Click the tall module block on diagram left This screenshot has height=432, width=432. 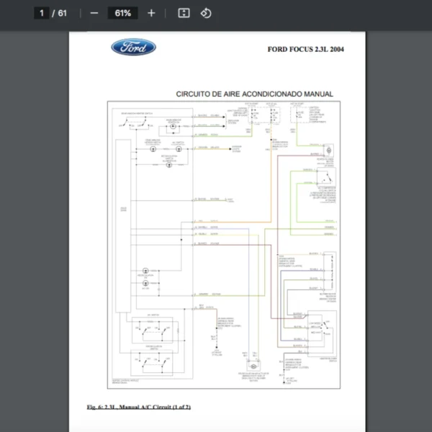pos(122,209)
